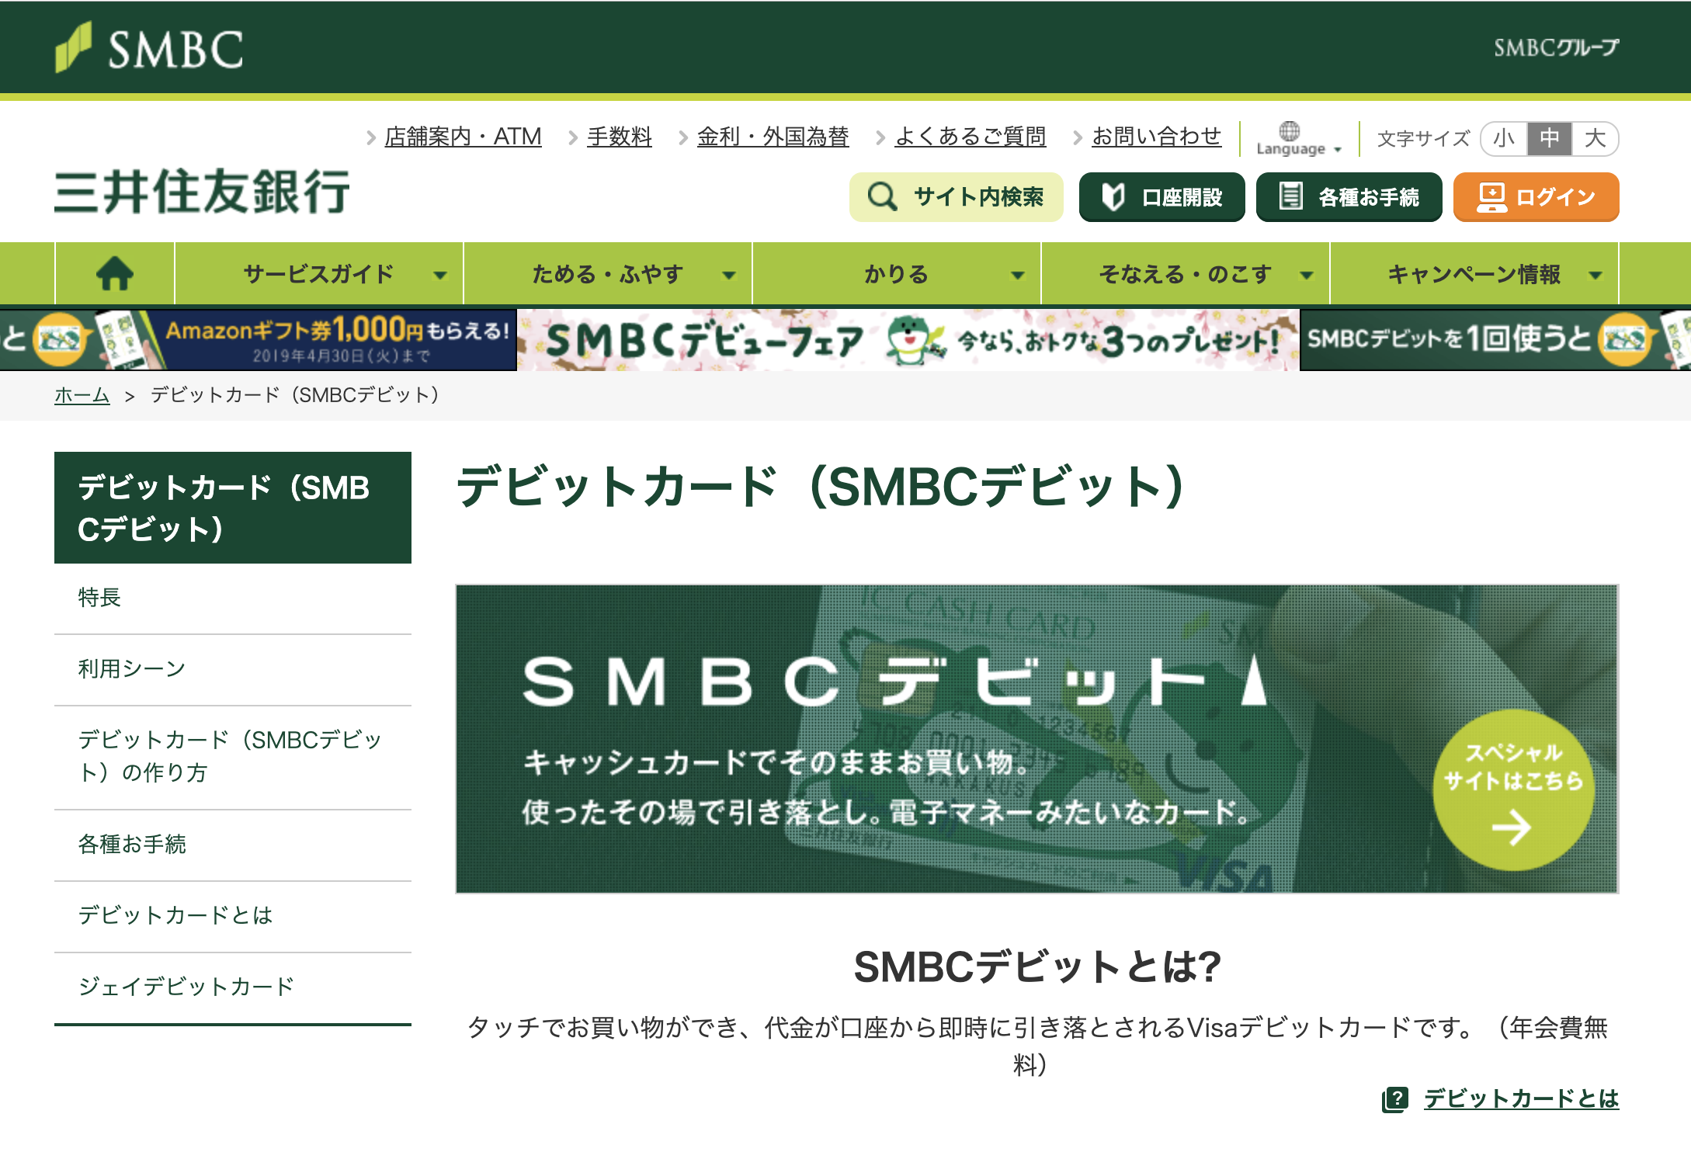Follow the デビットカードとは link below description

click(1522, 1099)
